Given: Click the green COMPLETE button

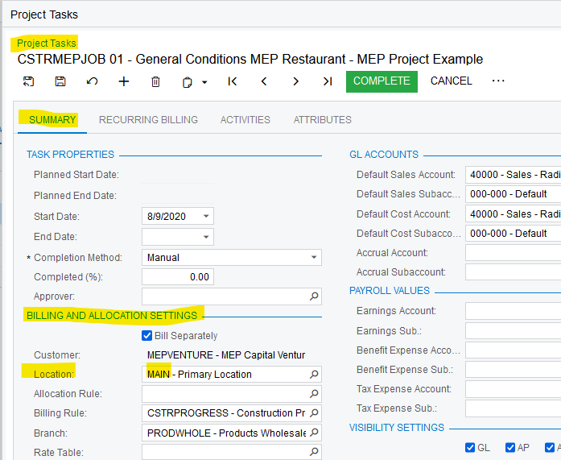Looking at the screenshot, I should (382, 81).
